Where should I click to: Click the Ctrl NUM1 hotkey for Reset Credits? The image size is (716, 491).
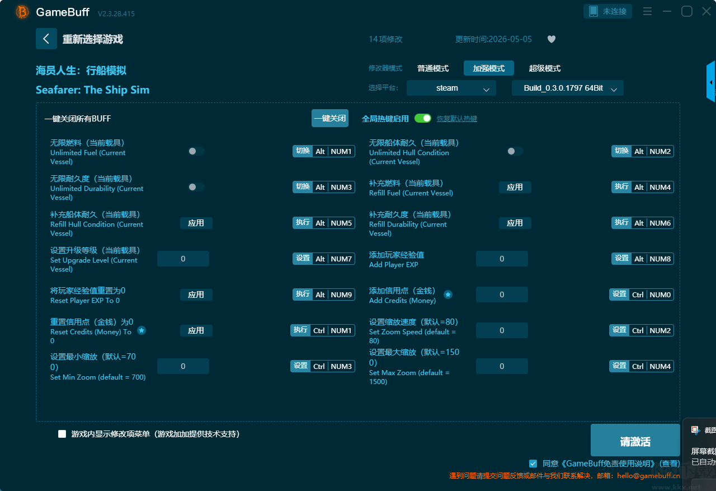[x=323, y=330]
